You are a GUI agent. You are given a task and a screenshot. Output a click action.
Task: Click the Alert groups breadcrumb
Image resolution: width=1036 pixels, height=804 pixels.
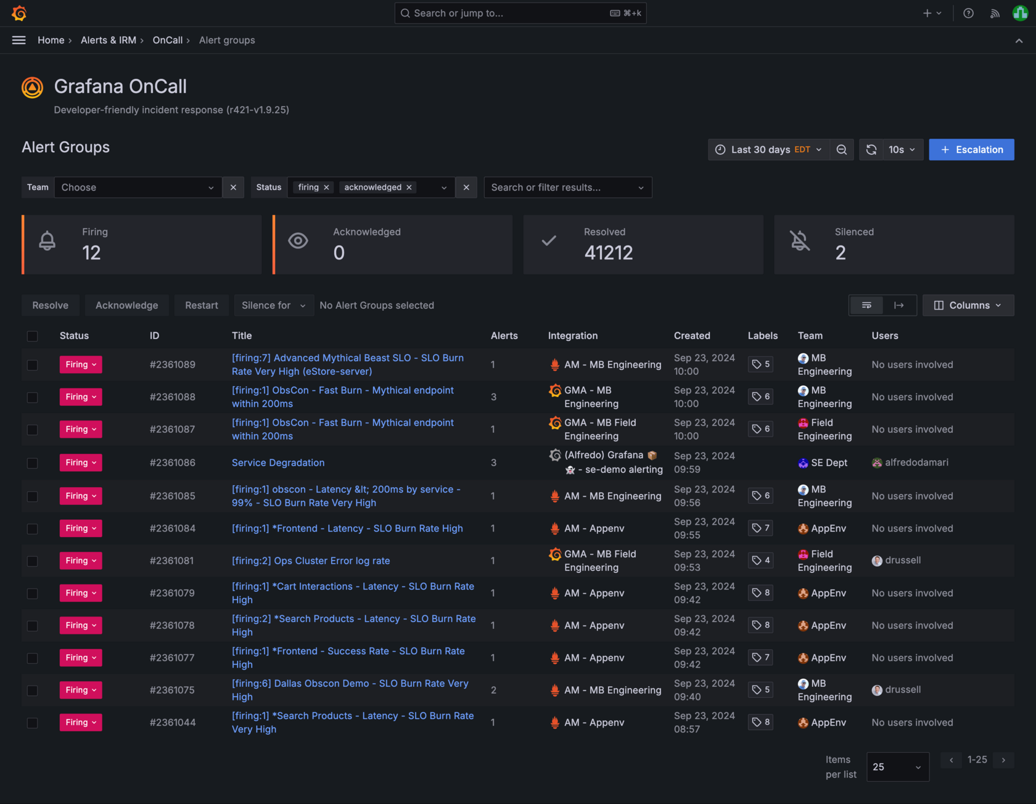tap(227, 40)
